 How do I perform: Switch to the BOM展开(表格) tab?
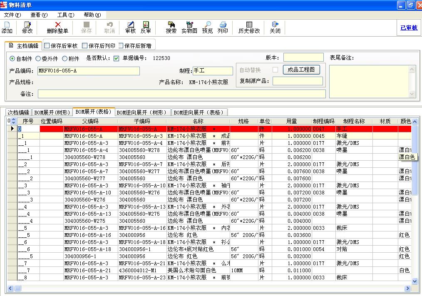click(x=93, y=112)
